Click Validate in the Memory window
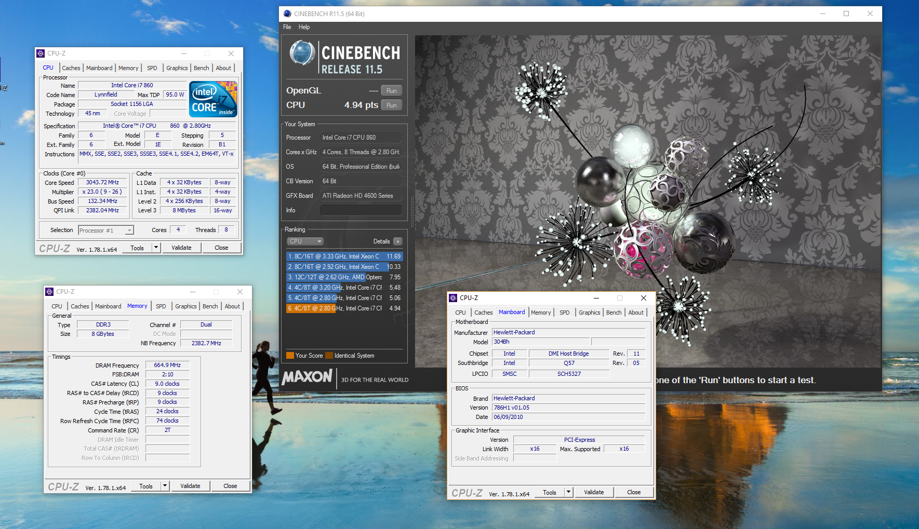 coord(190,486)
